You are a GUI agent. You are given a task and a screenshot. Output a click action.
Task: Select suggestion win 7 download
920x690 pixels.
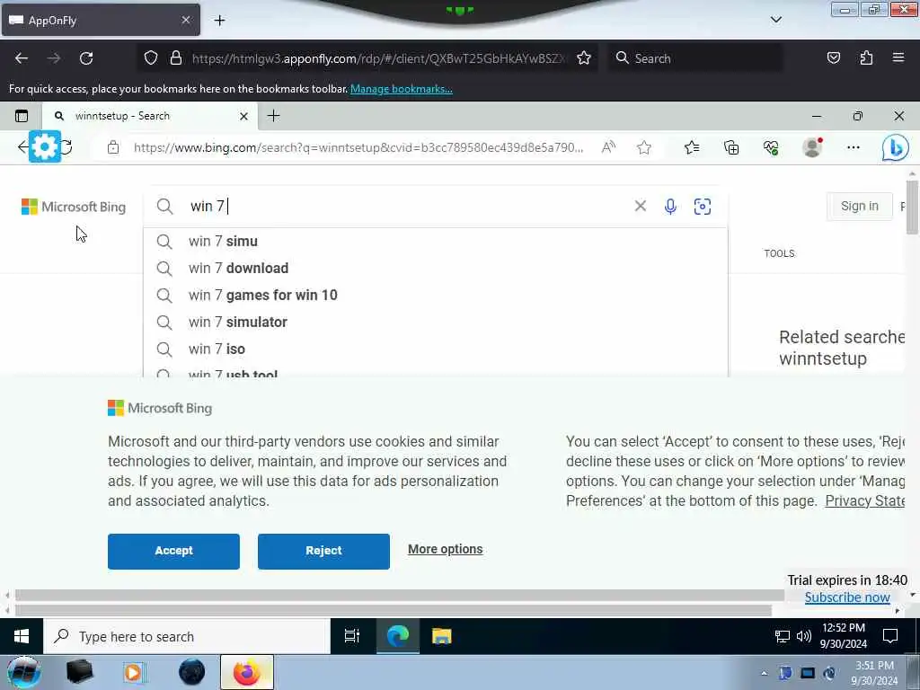(x=435, y=268)
